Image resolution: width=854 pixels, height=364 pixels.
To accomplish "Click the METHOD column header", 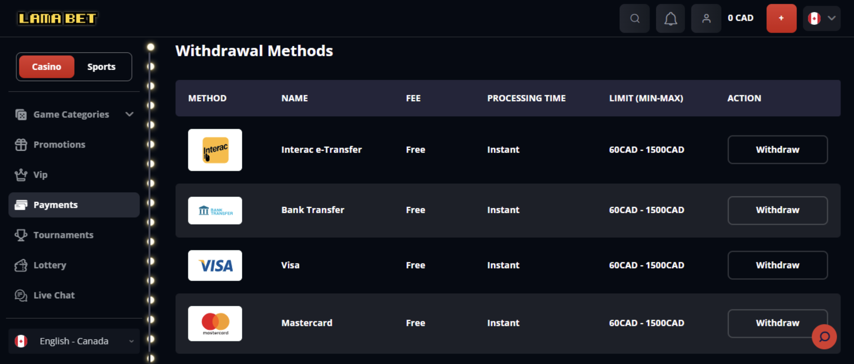I will 207,98.
